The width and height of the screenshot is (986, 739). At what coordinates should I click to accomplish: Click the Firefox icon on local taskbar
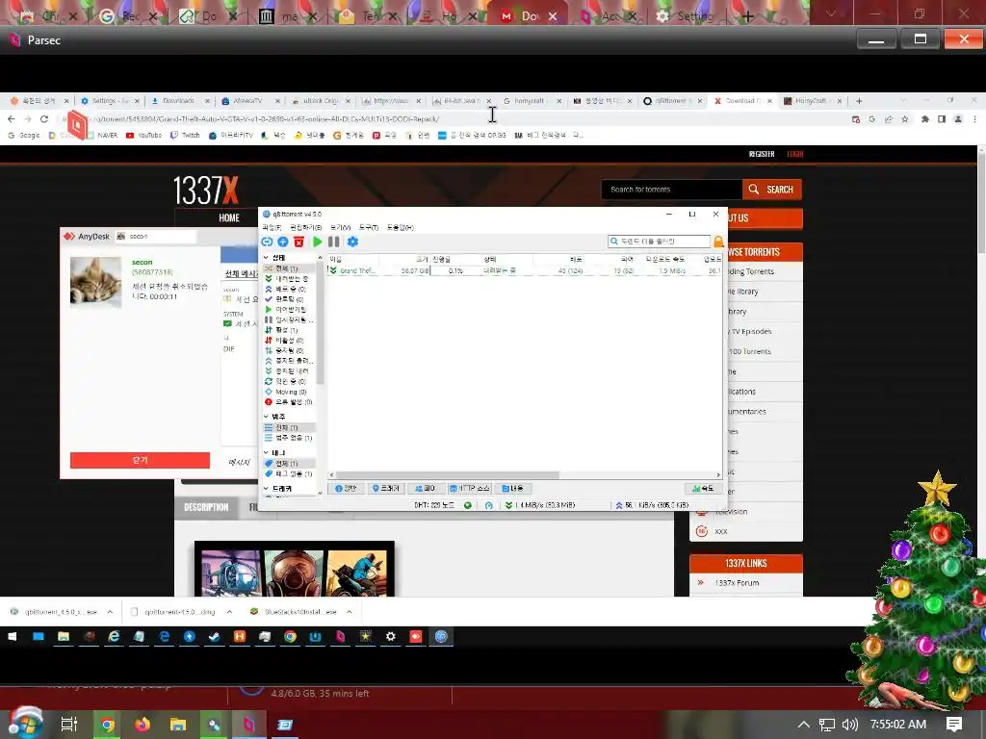click(143, 726)
